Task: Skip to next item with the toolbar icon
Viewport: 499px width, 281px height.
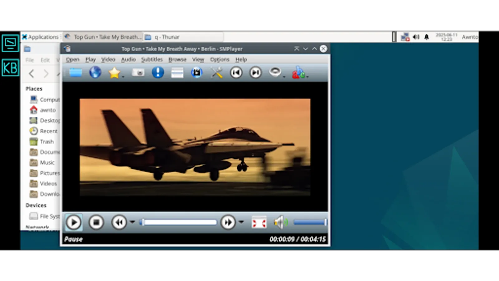Action: tap(255, 72)
